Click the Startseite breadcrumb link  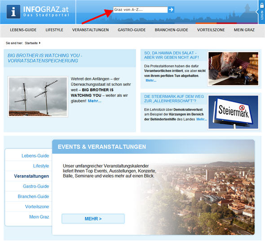tap(31, 43)
